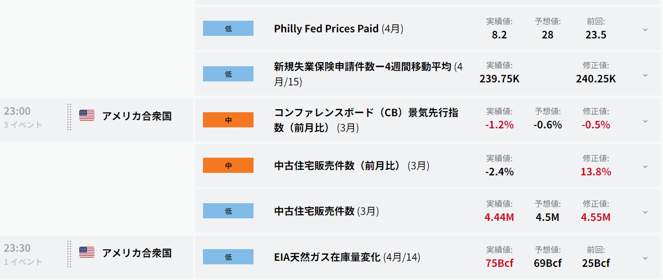Select the アメリカ合衆国 label at 23:00
Viewport: 663px width, 280px height.
point(137,116)
